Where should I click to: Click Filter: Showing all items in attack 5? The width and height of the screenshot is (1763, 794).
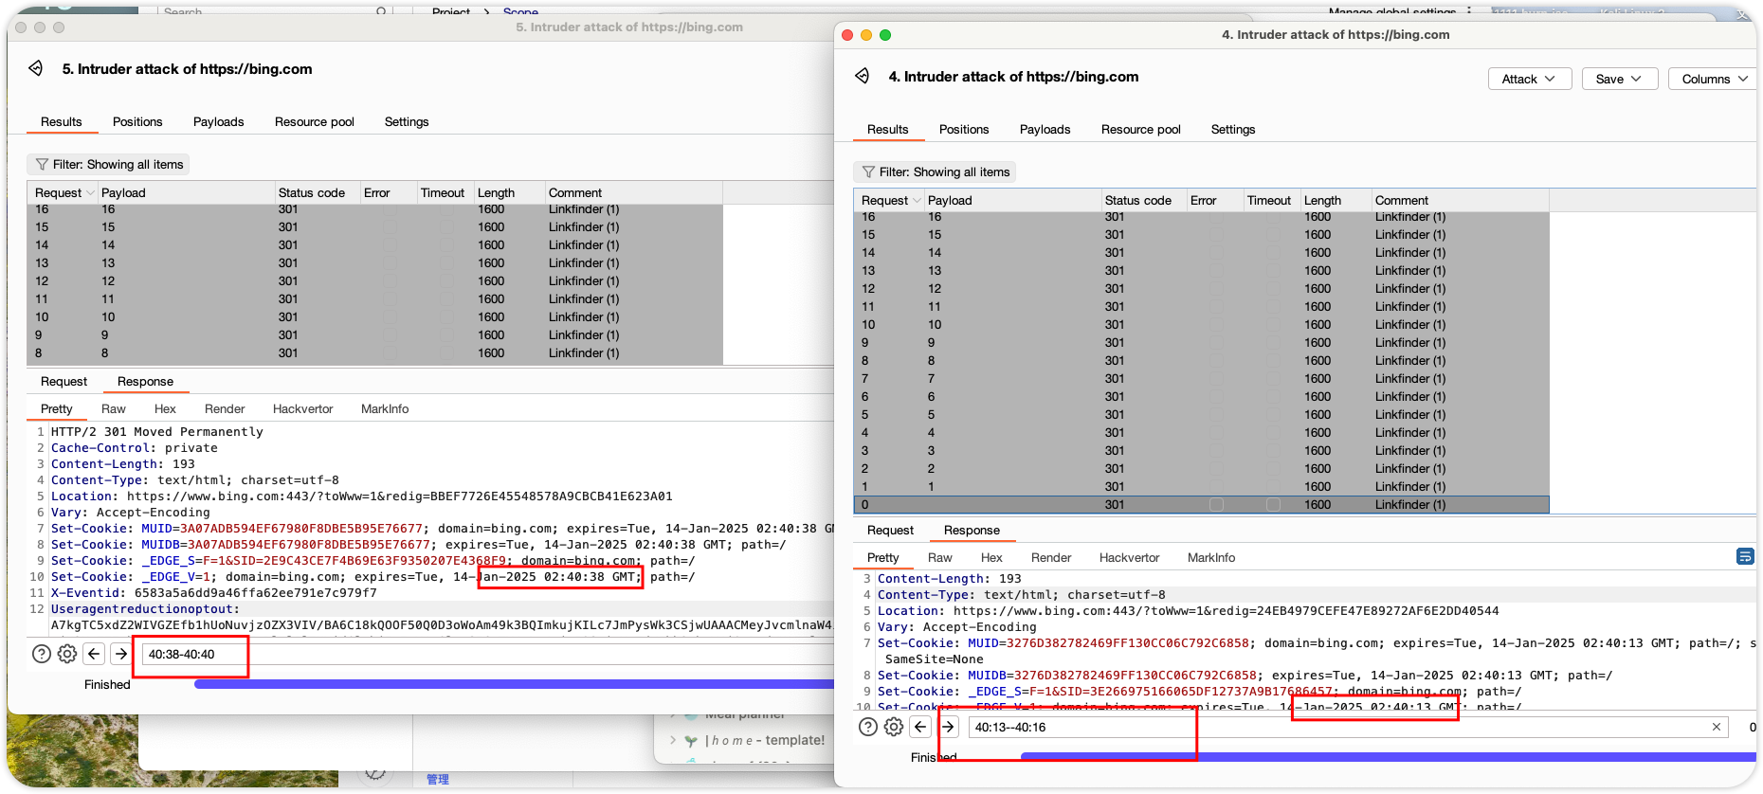[108, 165]
